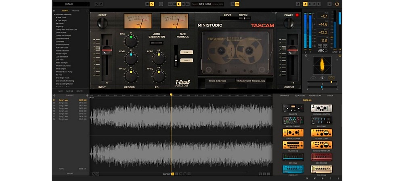Click the lock icon in the bottom bar
This screenshot has height=181, width=394.
(x=323, y=179)
